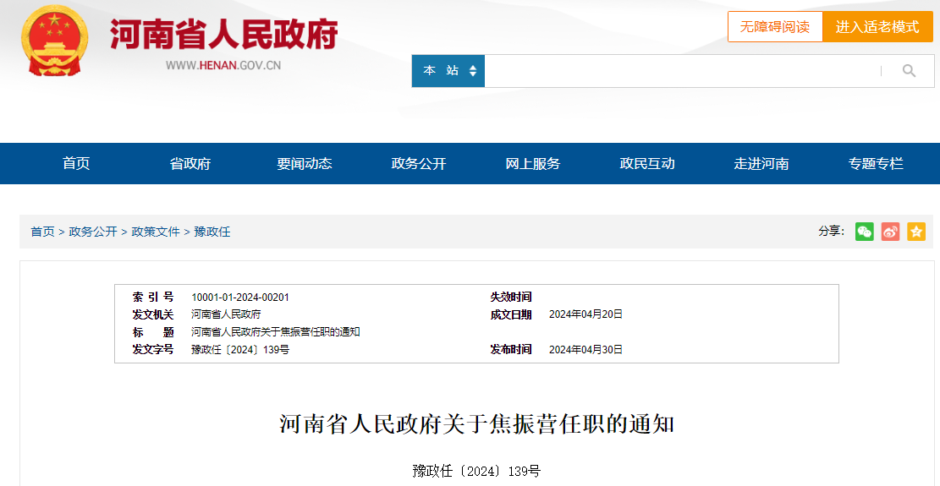Share via Weibo icon
This screenshot has width=940, height=486.
pyautogui.click(x=890, y=232)
